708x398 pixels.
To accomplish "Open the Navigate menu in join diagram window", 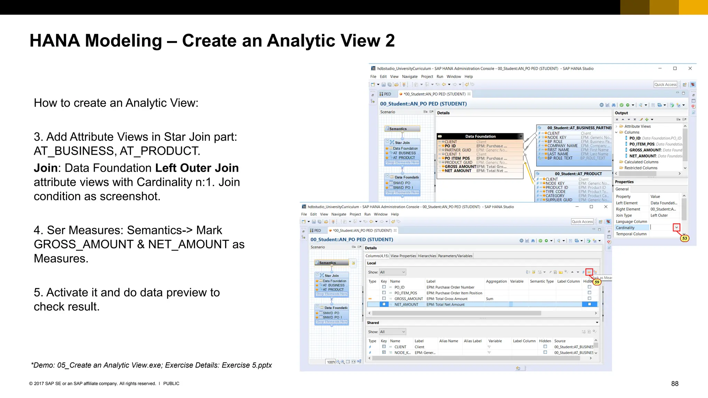I will pyautogui.click(x=410, y=77).
